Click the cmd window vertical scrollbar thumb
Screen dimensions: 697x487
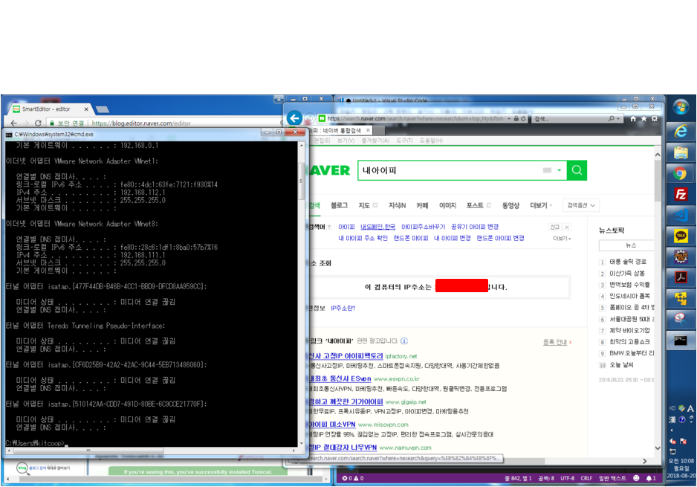pyautogui.click(x=301, y=181)
